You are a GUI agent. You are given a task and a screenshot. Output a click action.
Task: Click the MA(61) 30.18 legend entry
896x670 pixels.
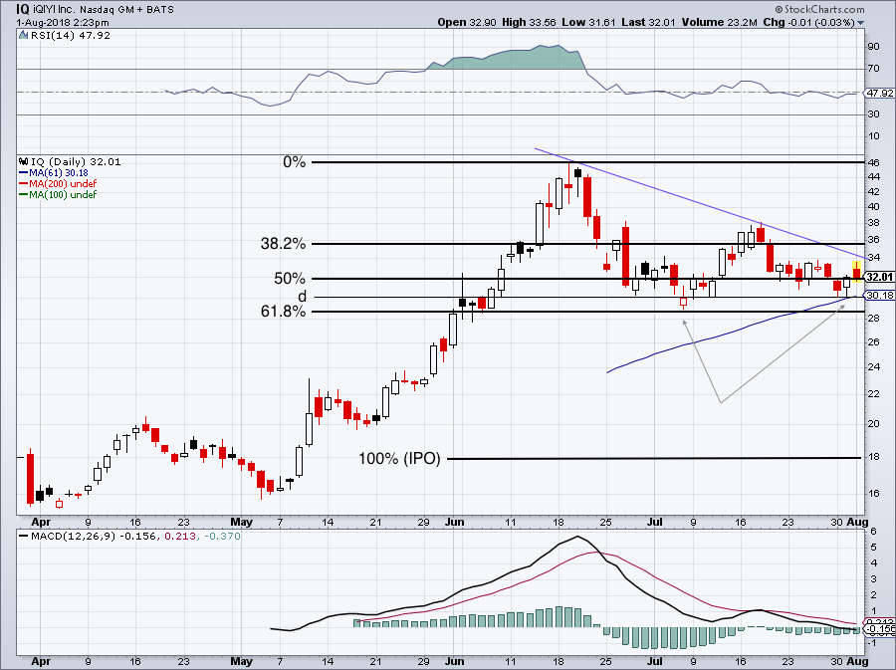pos(54,172)
